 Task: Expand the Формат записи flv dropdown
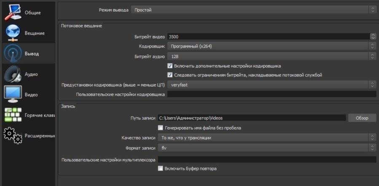point(266,148)
